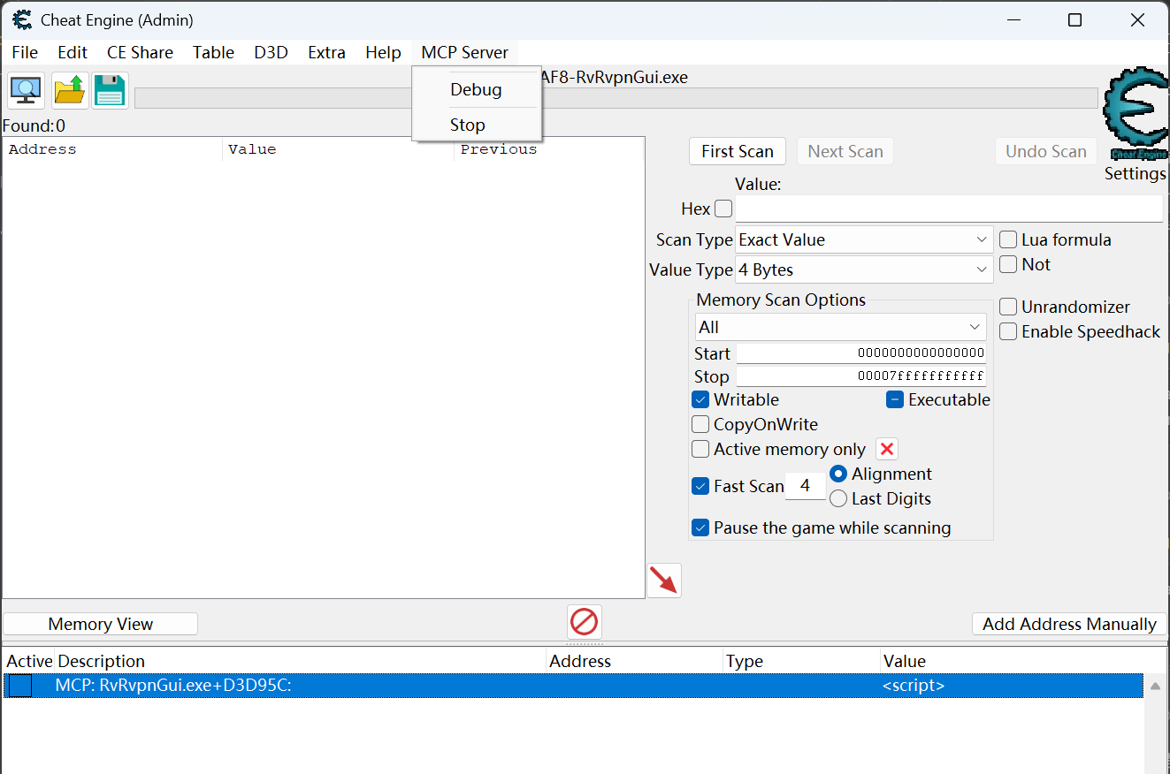Click Add Address Manually
The image size is (1170, 774).
click(x=1069, y=624)
